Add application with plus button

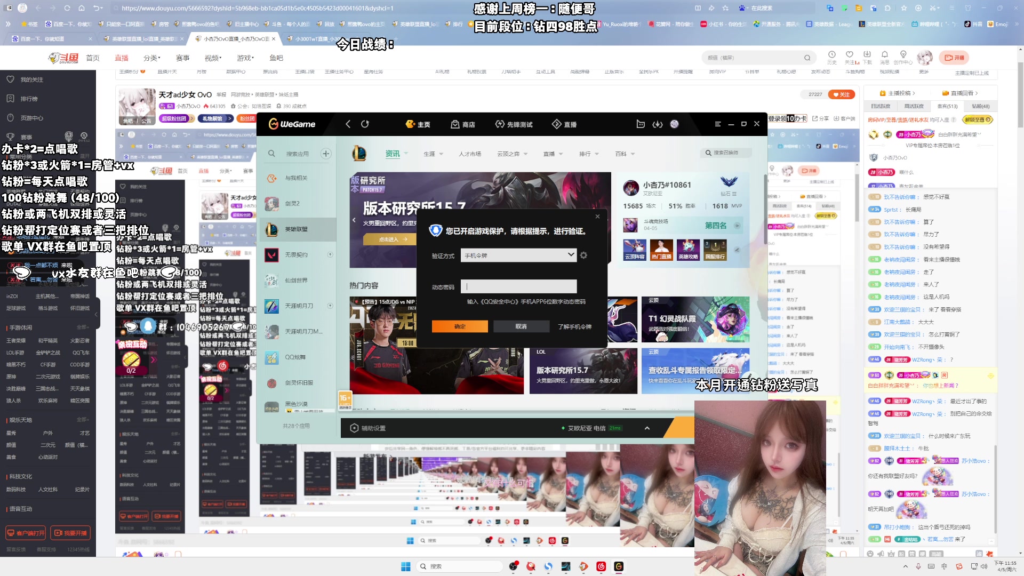click(326, 154)
